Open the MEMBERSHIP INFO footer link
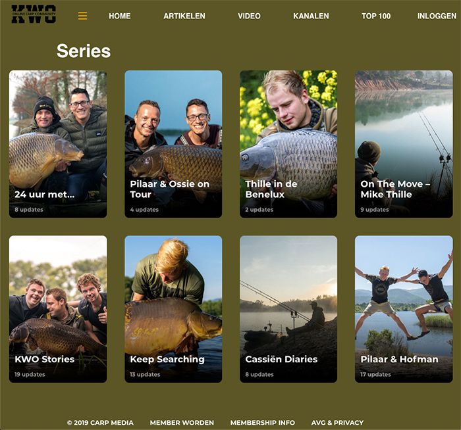This screenshot has width=461, height=430. tap(263, 423)
